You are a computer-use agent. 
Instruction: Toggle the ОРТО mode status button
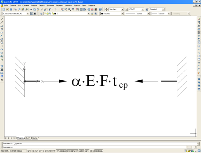(41, 151)
